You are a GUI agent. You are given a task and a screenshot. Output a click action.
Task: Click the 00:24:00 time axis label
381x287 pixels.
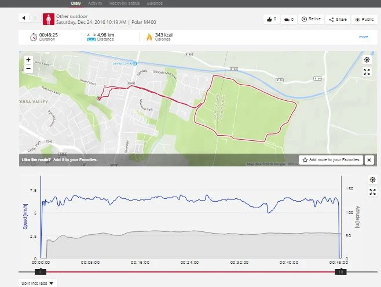(x=189, y=263)
